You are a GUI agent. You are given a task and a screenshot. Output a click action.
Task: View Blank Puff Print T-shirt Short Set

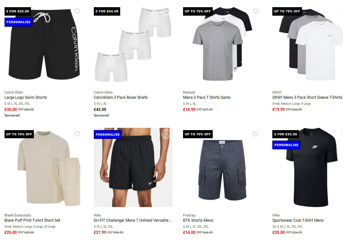pyautogui.click(x=32, y=220)
